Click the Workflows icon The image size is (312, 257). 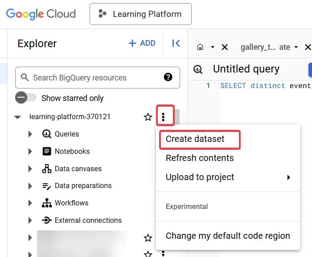pos(47,203)
